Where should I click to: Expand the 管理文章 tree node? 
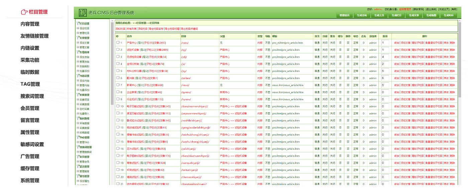78,47
